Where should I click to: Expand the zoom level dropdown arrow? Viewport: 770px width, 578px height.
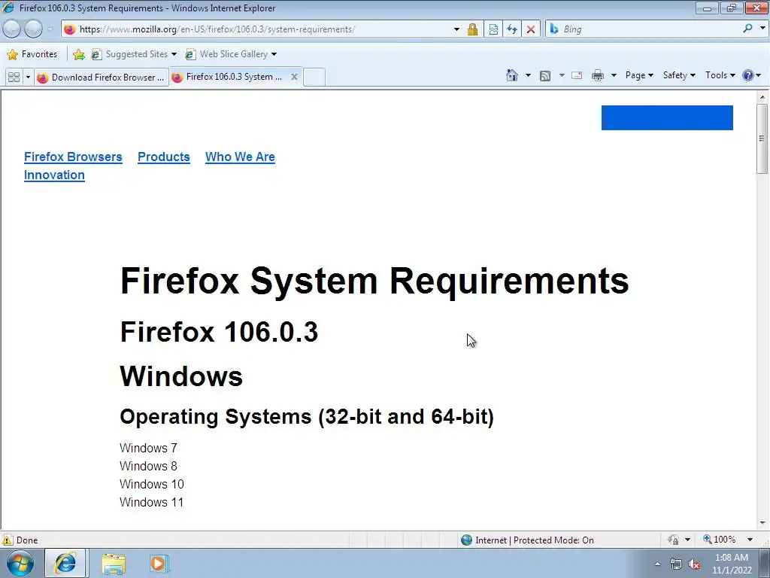point(750,540)
